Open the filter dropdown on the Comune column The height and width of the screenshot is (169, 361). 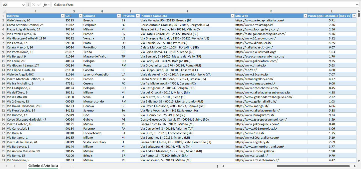point(119,16)
